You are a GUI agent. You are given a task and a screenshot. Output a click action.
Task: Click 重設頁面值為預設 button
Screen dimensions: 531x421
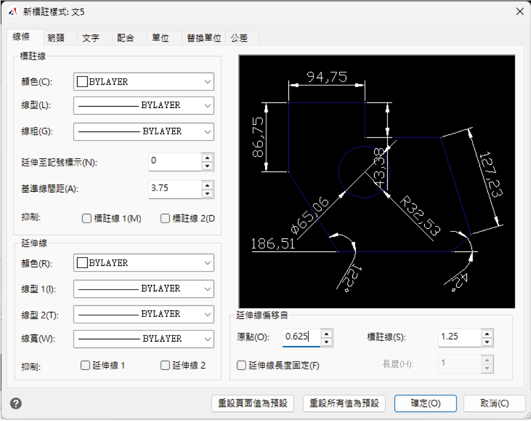[x=253, y=403]
